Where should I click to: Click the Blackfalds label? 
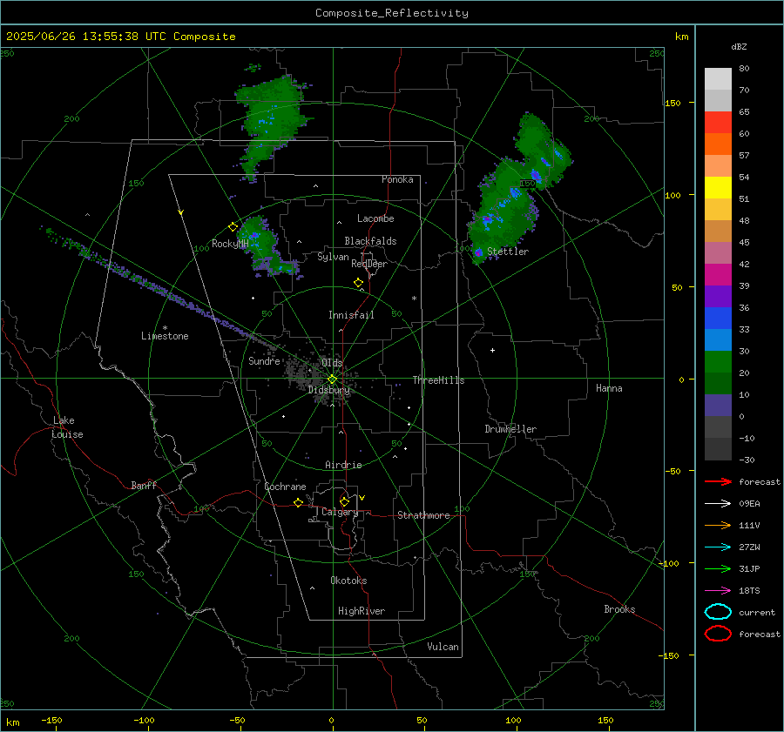(x=370, y=241)
